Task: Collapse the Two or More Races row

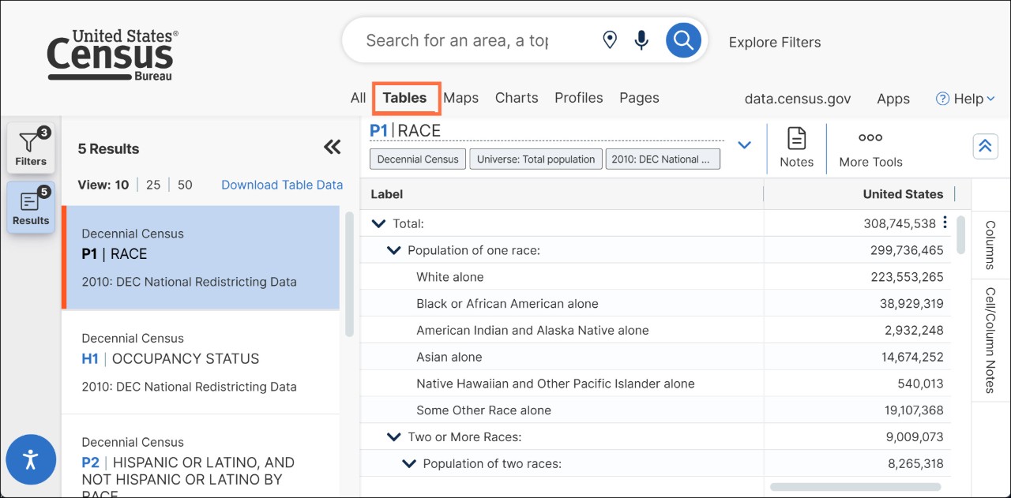Action: click(x=393, y=436)
